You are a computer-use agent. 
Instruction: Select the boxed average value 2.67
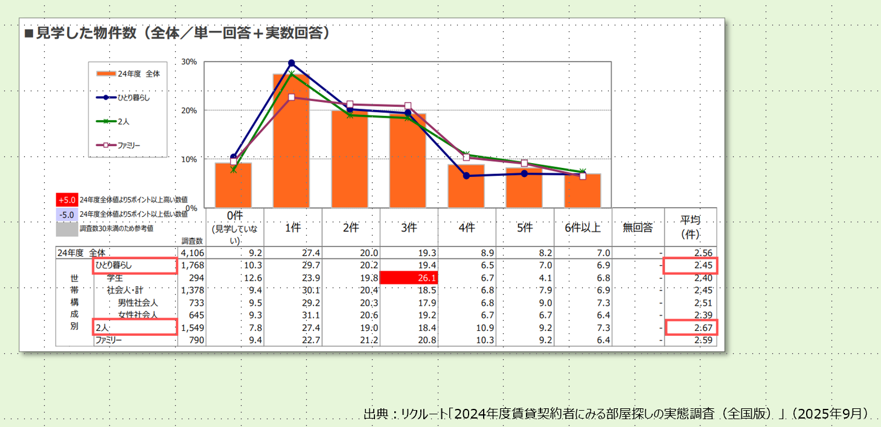click(x=691, y=327)
